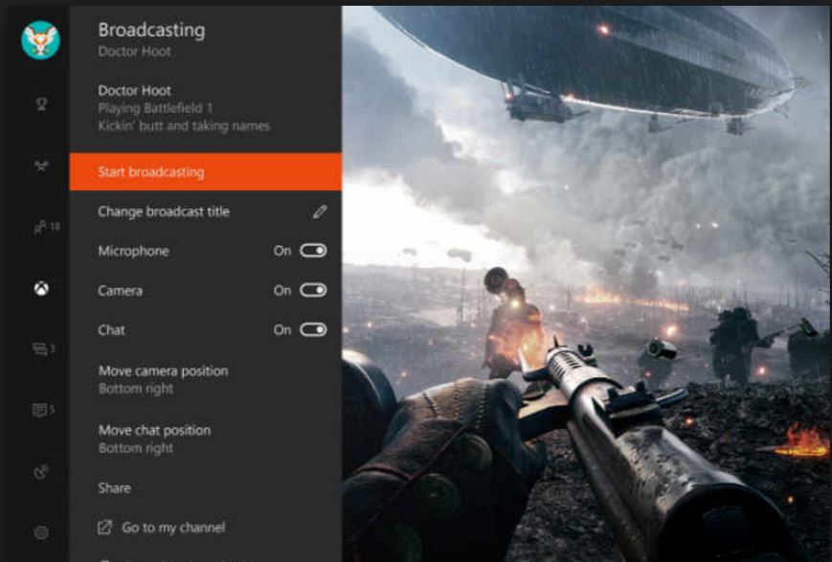This screenshot has height=562, width=832.
Task: Click the pencil edit icon for broadcast title
Action: [320, 212]
